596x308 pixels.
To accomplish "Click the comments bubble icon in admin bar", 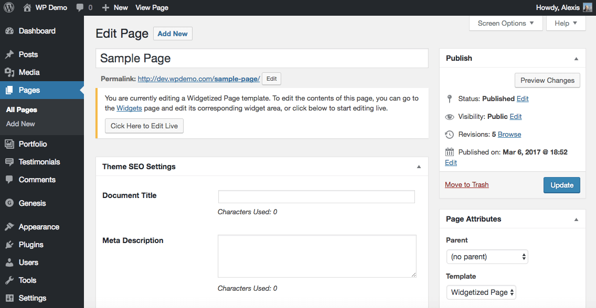I will tap(80, 8).
